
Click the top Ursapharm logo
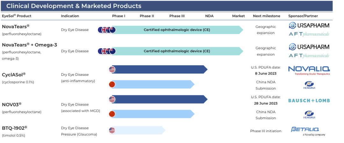coord(309,25)
